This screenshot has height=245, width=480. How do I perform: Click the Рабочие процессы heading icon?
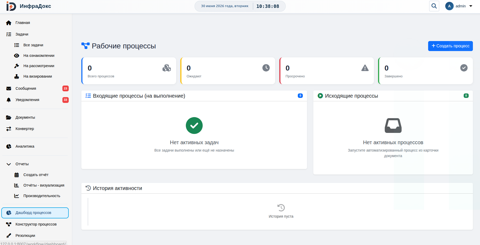coord(85,46)
